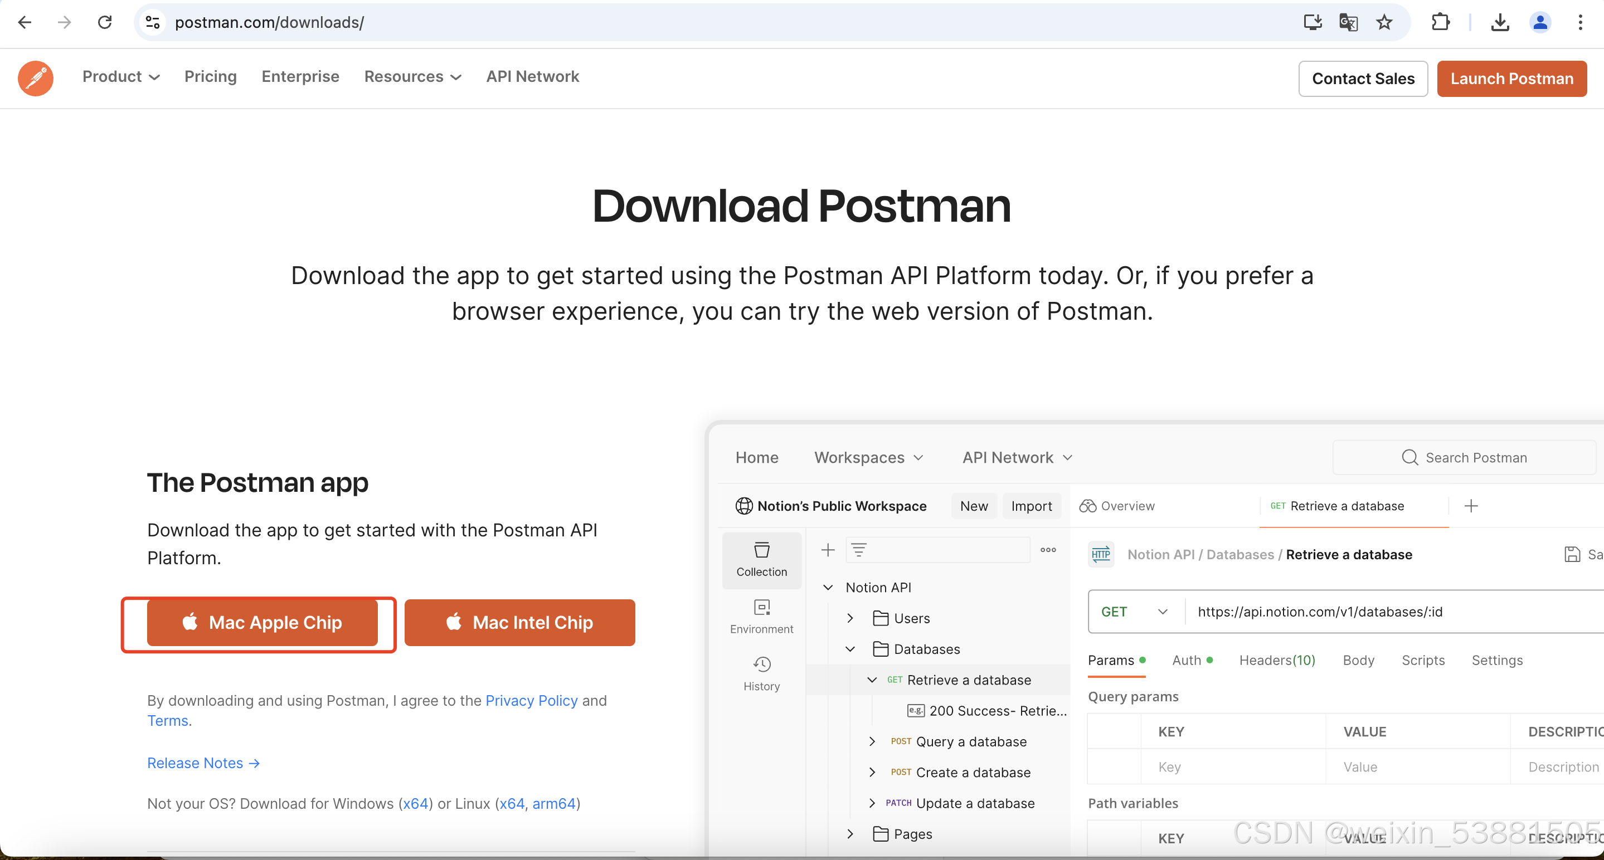The width and height of the screenshot is (1604, 860).
Task: Expand the Update a database request
Action: pyautogui.click(x=872, y=803)
